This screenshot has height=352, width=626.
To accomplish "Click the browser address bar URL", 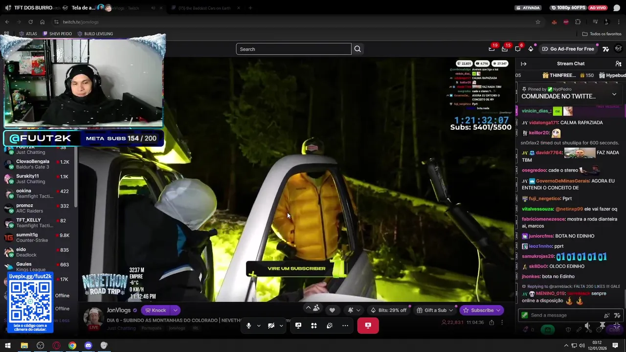I will 81,22.
